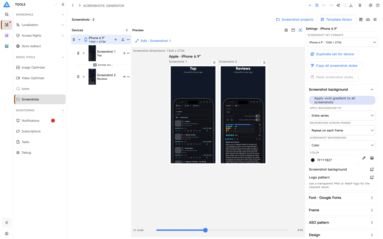Image resolution: width=383 pixels, height=239 pixels.
Task: Expand Screenshot 1 tree row
Action: [84, 53]
